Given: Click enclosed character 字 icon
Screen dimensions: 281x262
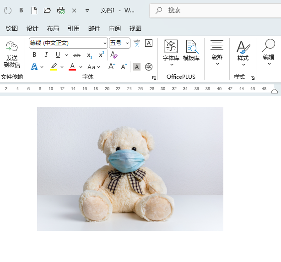Looking at the screenshot, I should tap(149, 67).
